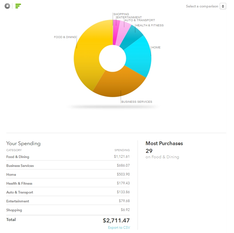Select the magenta Entertainment pie slice
The height and width of the screenshot is (233, 234).
(x=116, y=32)
